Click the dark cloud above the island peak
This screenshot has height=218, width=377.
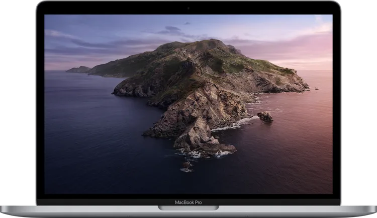coord(172,30)
